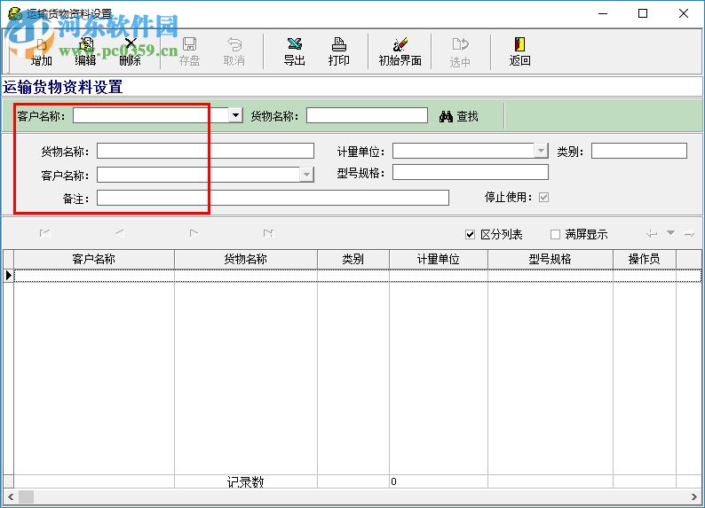Toggle the 区分列表 checkbox
Viewport: 705px width, 508px height.
pos(470,234)
